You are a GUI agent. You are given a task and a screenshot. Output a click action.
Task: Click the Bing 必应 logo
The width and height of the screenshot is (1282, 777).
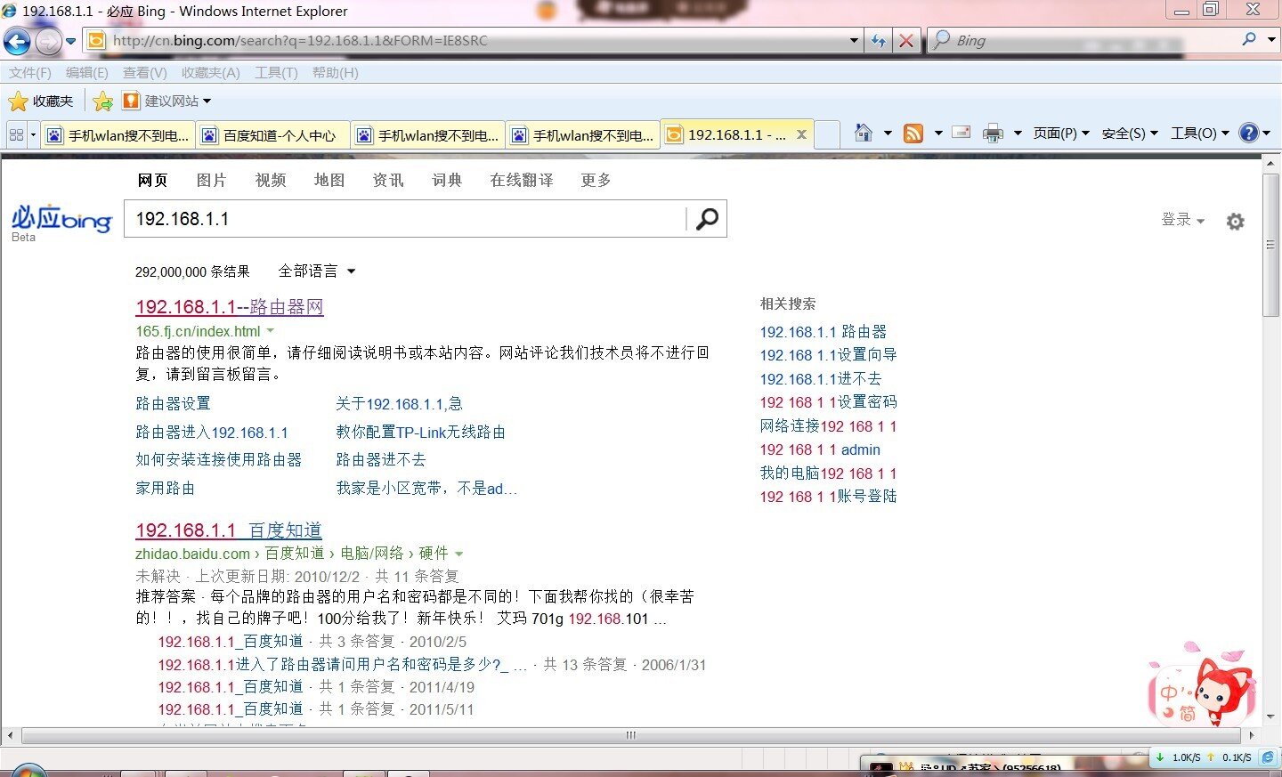click(61, 220)
